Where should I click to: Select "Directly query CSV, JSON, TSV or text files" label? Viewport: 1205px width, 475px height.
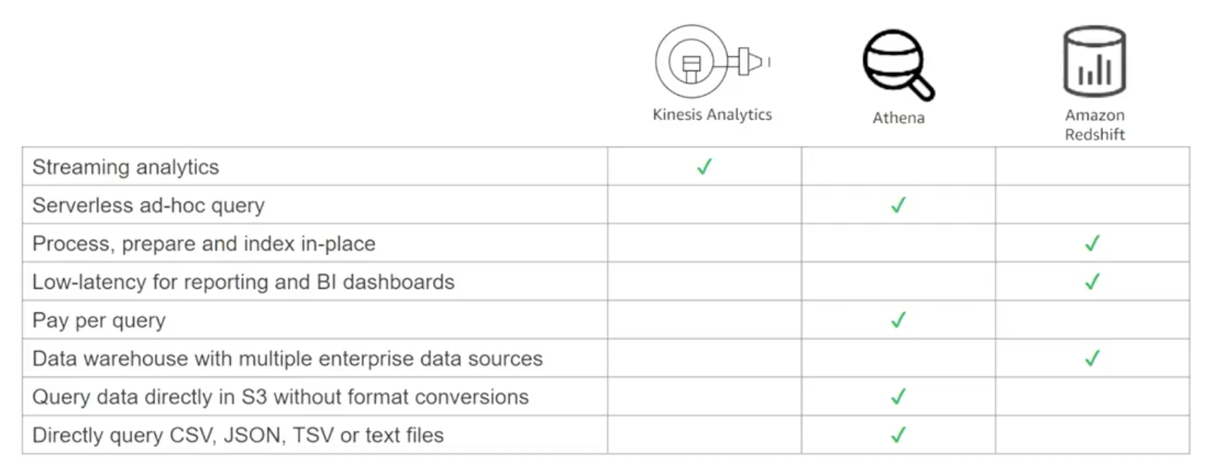pos(238,435)
